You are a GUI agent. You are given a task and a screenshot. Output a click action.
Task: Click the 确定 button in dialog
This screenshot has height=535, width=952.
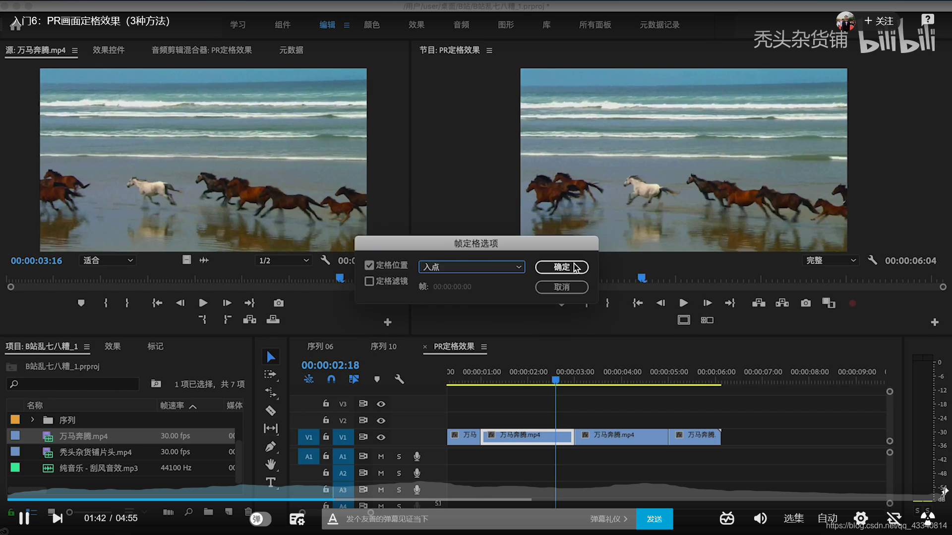561,267
